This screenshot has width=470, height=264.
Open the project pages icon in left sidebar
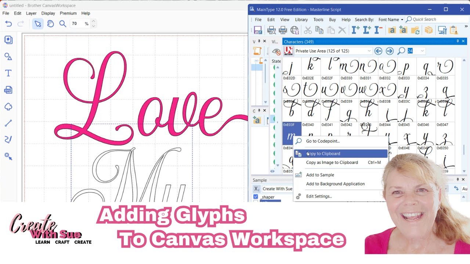click(8, 40)
